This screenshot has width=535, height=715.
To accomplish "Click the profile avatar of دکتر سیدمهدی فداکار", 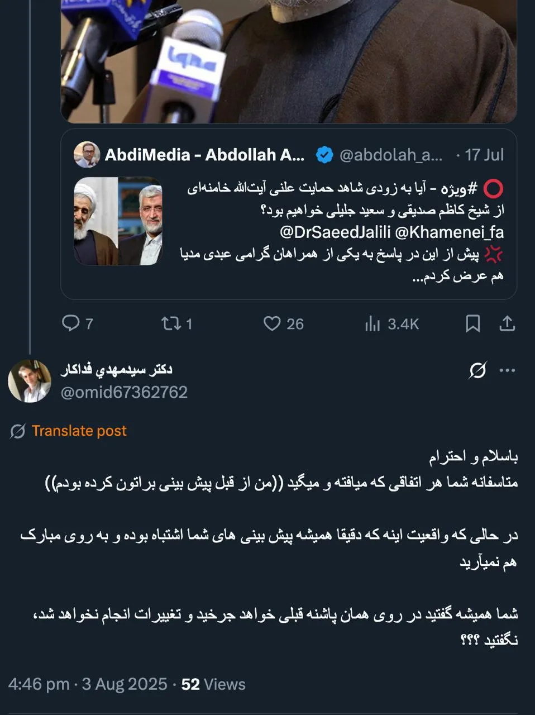I will tap(30, 381).
